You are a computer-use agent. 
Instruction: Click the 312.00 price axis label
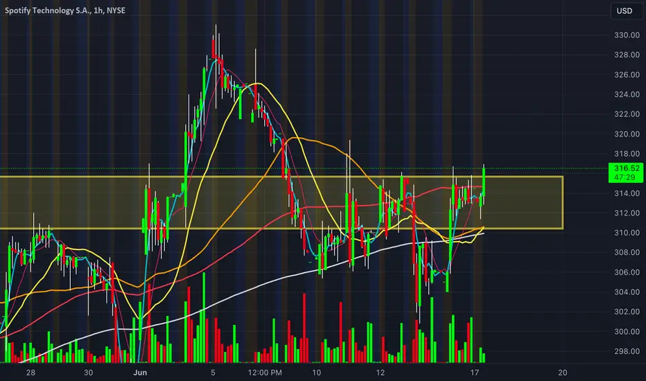(627, 213)
